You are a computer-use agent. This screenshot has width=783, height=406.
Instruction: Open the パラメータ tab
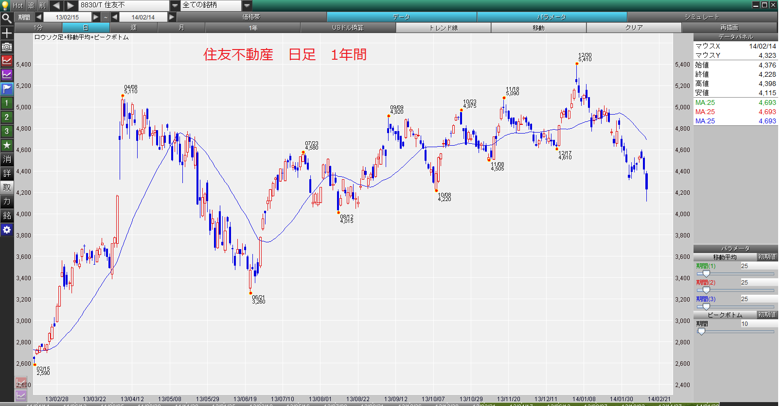tap(552, 17)
